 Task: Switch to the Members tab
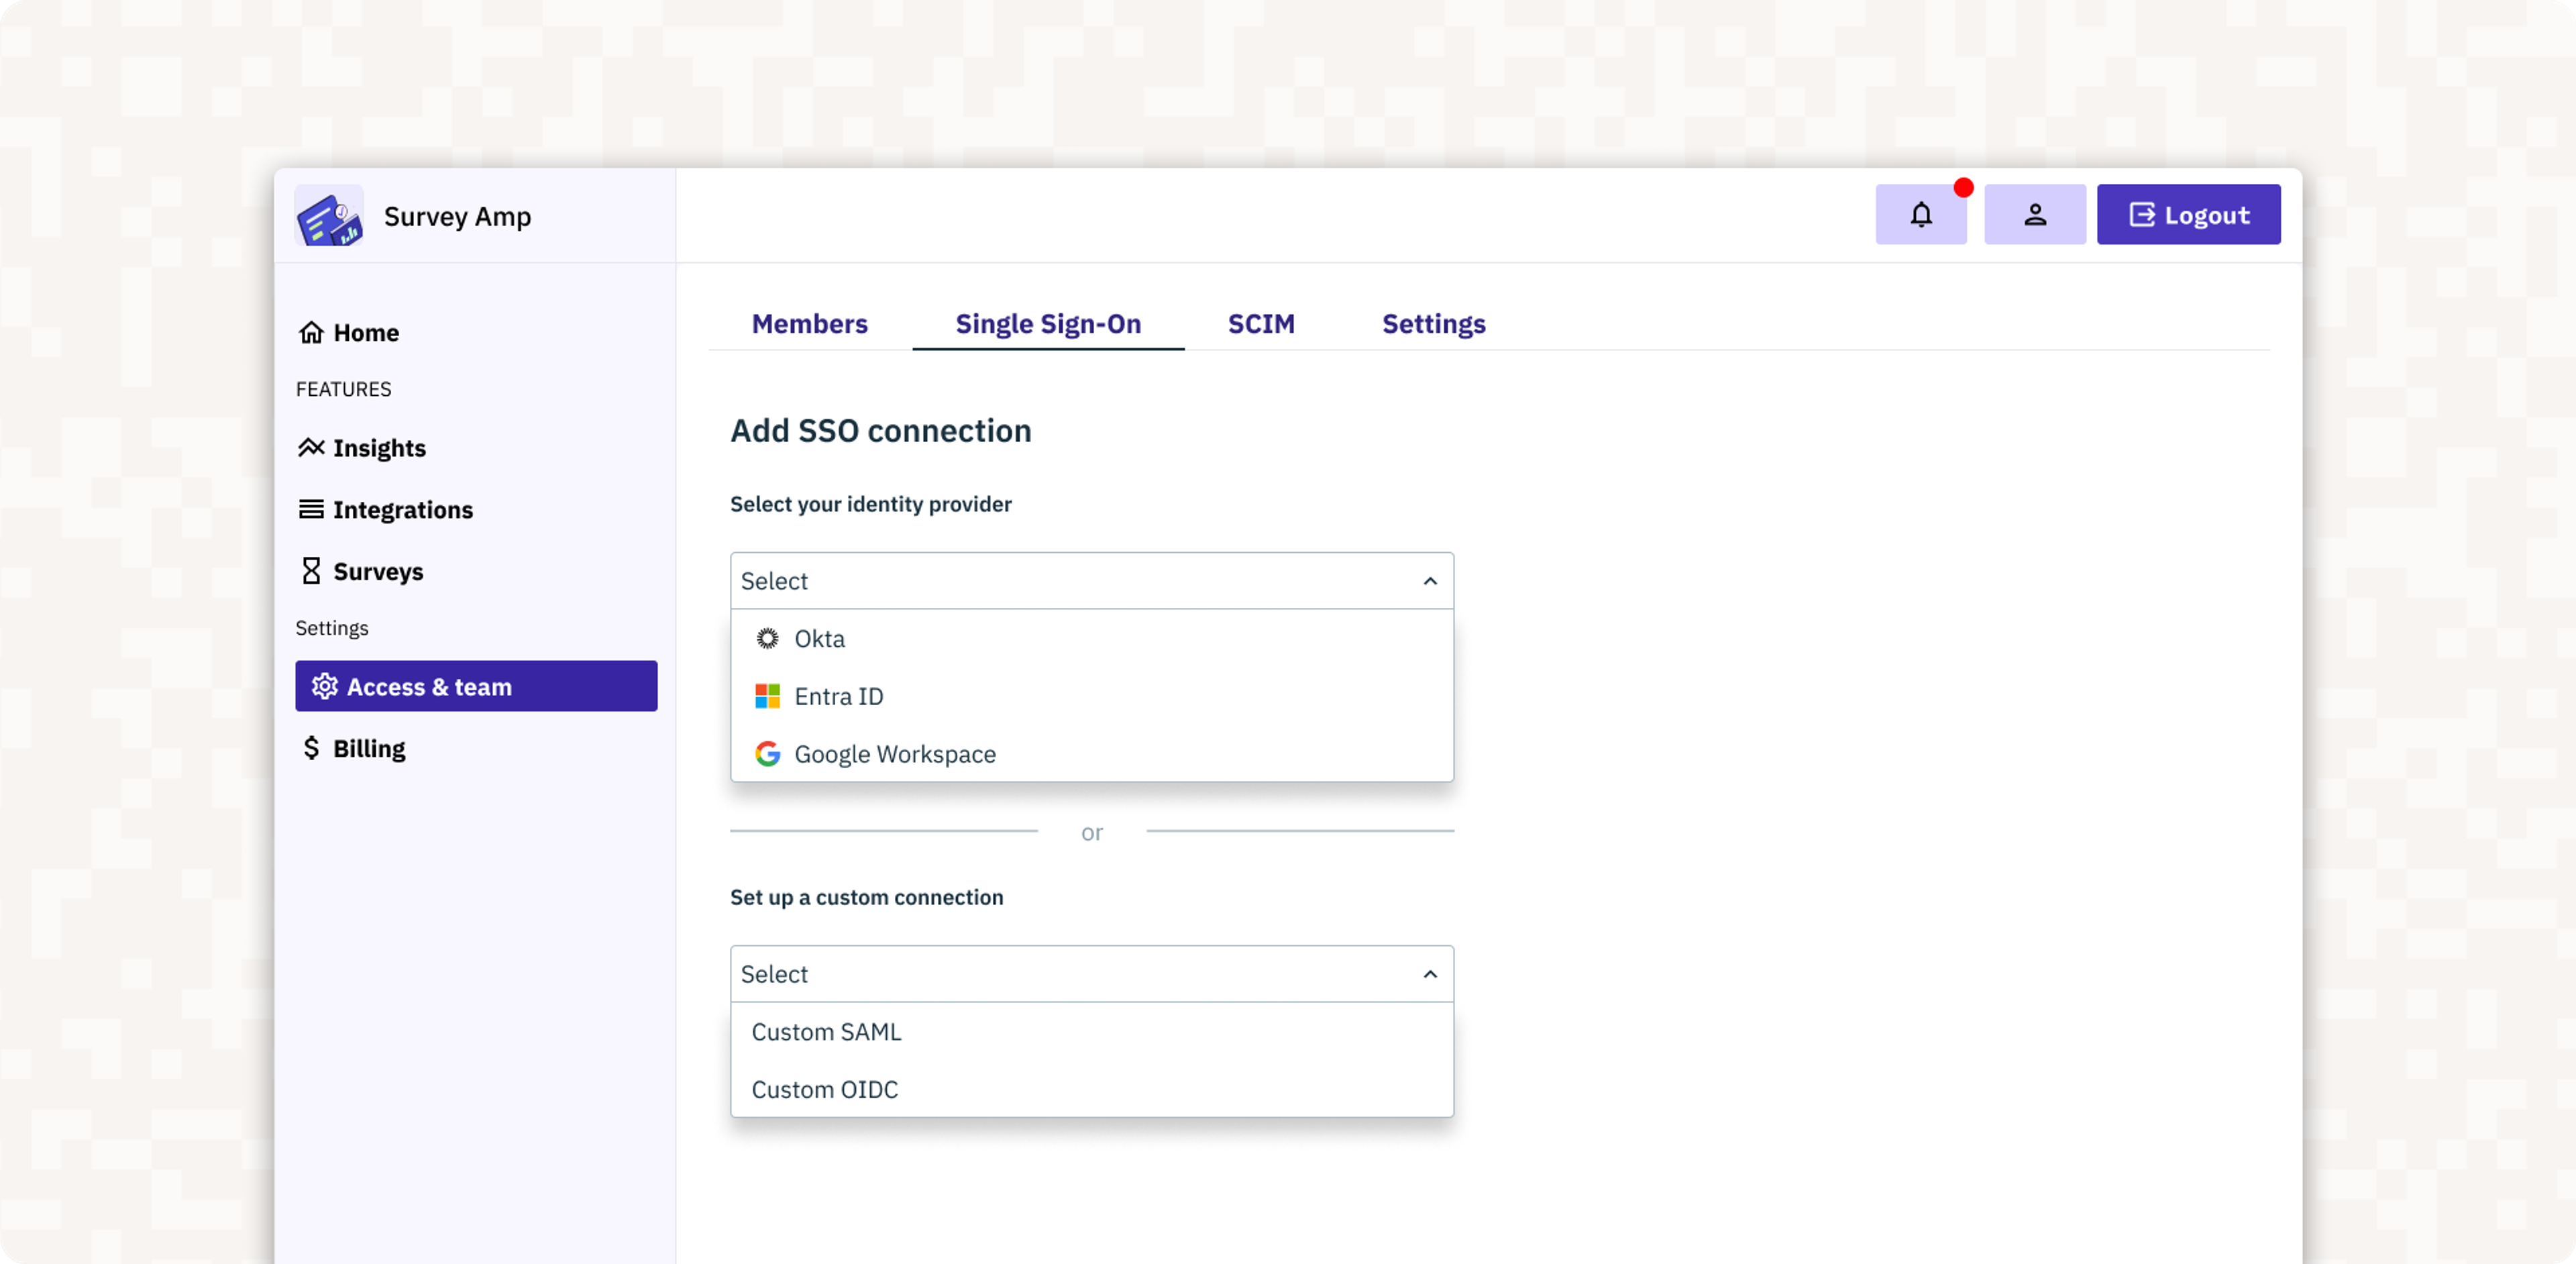click(x=808, y=322)
